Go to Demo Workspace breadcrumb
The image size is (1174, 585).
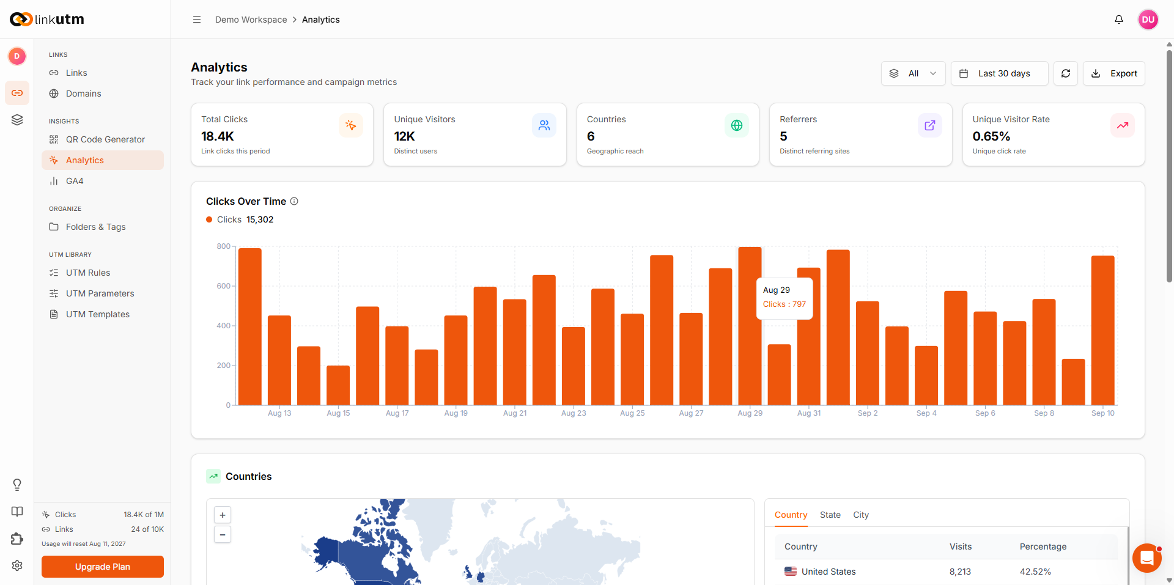251,20
